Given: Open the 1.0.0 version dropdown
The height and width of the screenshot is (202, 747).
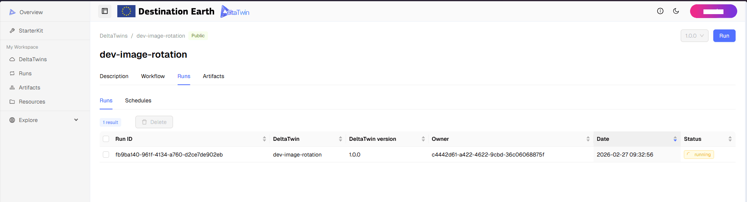Looking at the screenshot, I should tap(694, 36).
